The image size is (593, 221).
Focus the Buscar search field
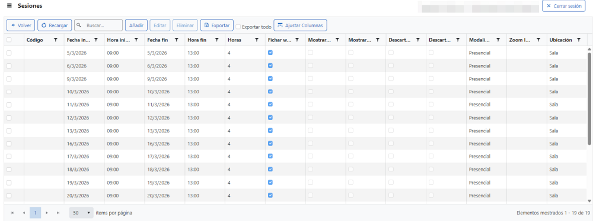coord(99,25)
